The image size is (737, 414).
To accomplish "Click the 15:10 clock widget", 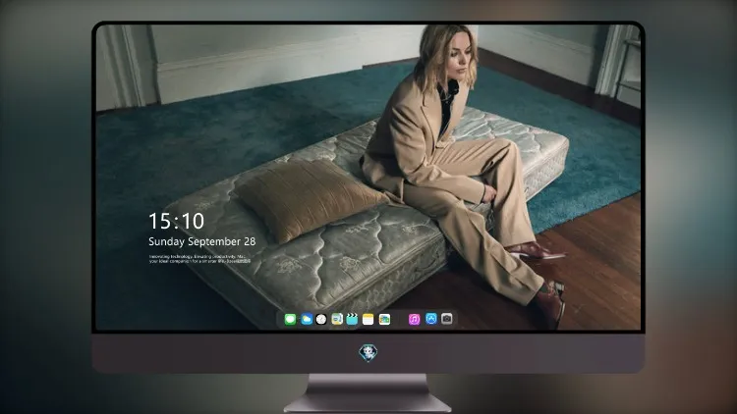I will [x=176, y=221].
